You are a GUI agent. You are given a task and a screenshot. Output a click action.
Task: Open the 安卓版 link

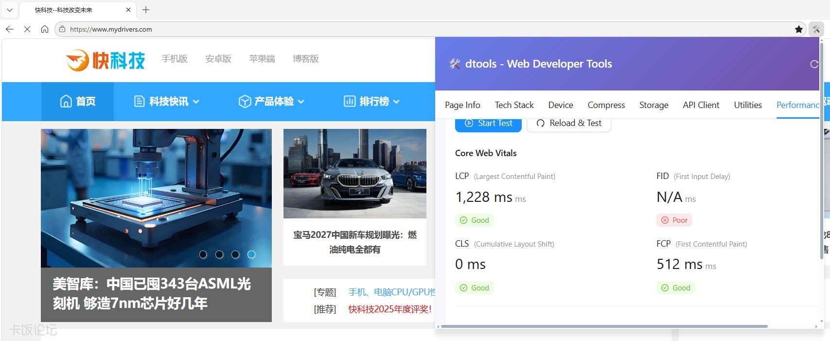(x=218, y=59)
